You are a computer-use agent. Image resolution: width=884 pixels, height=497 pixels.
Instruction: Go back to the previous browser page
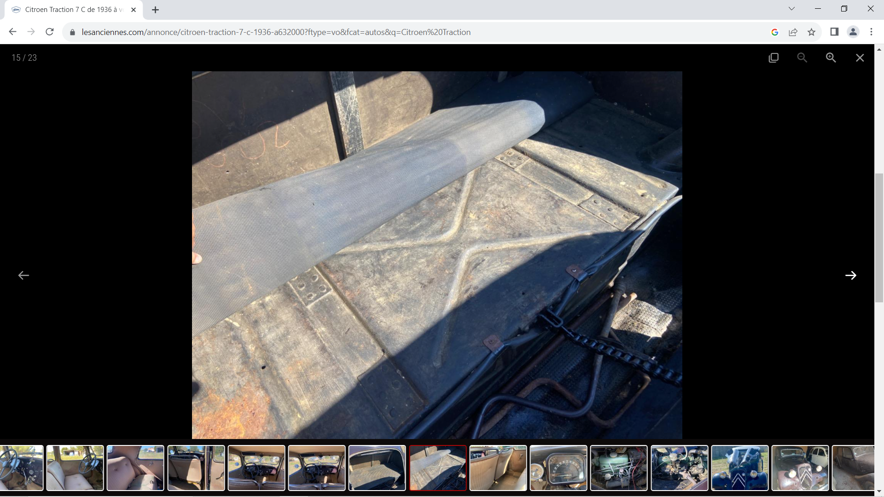[12, 32]
